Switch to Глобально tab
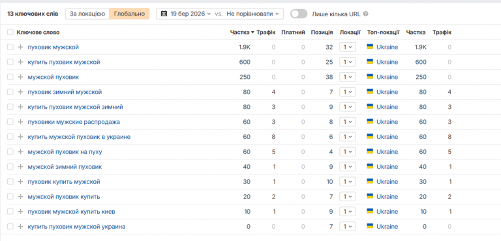The height and width of the screenshot is (241, 501). pyautogui.click(x=129, y=14)
